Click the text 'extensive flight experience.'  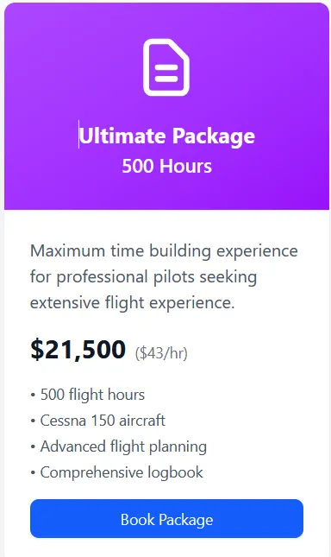click(x=132, y=303)
